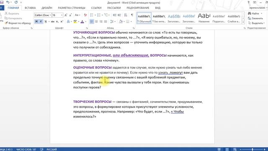
Task: Click Выделить selection button
Action: pyautogui.click(x=256, y=23)
